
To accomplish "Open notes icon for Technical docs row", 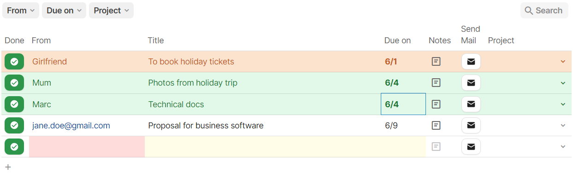I will pos(436,104).
